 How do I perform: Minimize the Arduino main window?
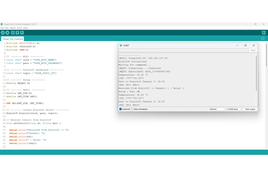pos(247,24)
